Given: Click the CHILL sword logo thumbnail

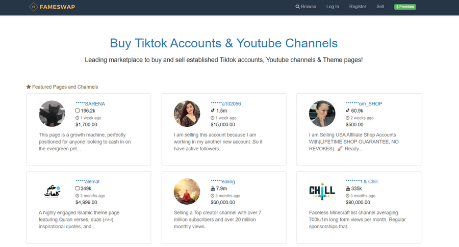Looking at the screenshot, I should (322, 191).
